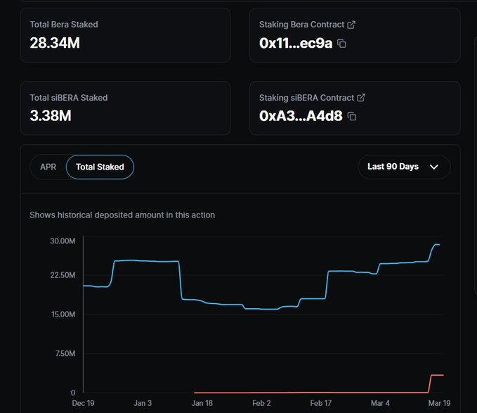Click the red line's rise near Mar 19
Image resolution: width=477 pixels, height=413 pixels.
click(x=430, y=383)
